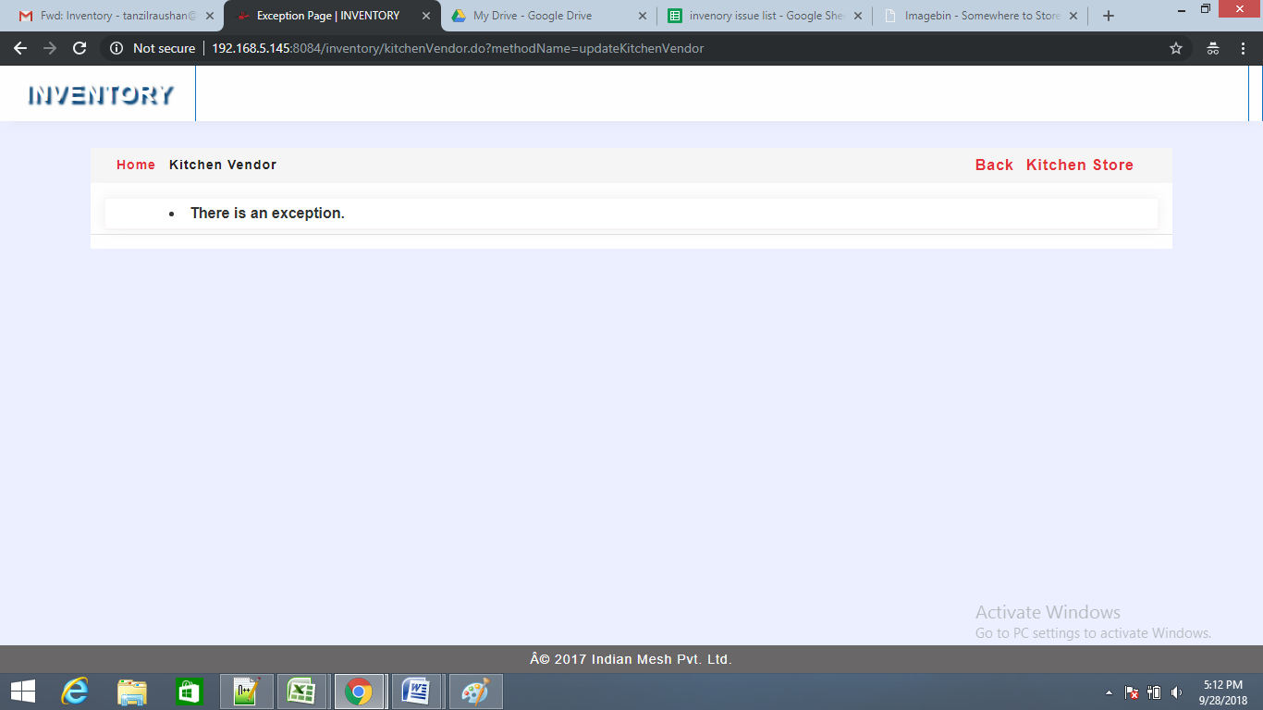Open the incognito indicator icon
Image resolution: width=1263 pixels, height=710 pixels.
point(1213,48)
